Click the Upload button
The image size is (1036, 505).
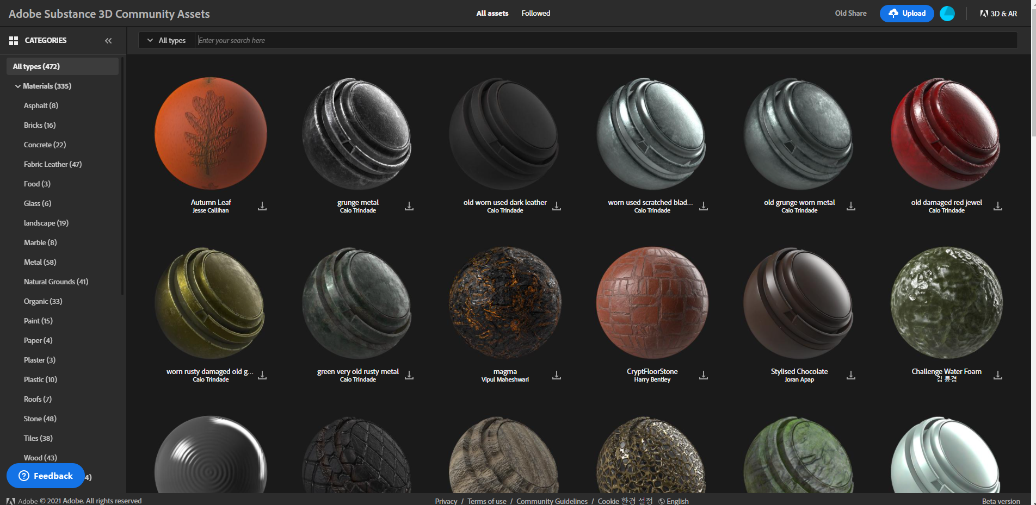click(x=907, y=14)
